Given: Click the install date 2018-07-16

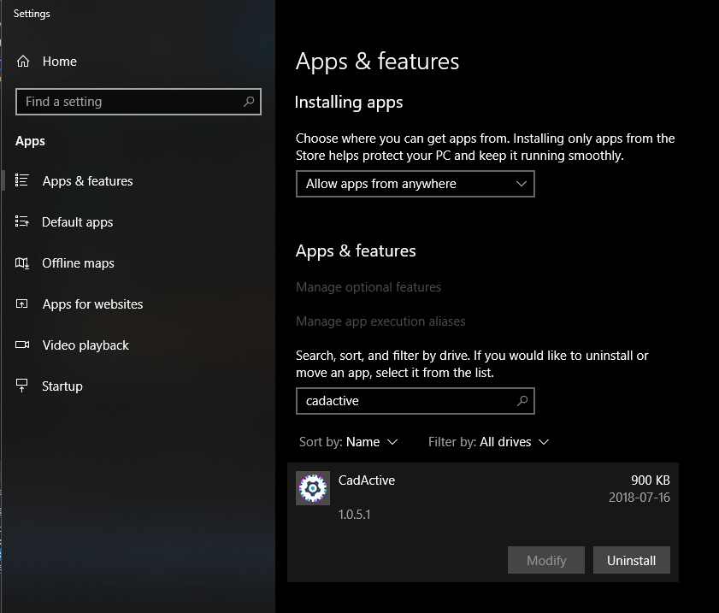Looking at the screenshot, I should (x=639, y=498).
